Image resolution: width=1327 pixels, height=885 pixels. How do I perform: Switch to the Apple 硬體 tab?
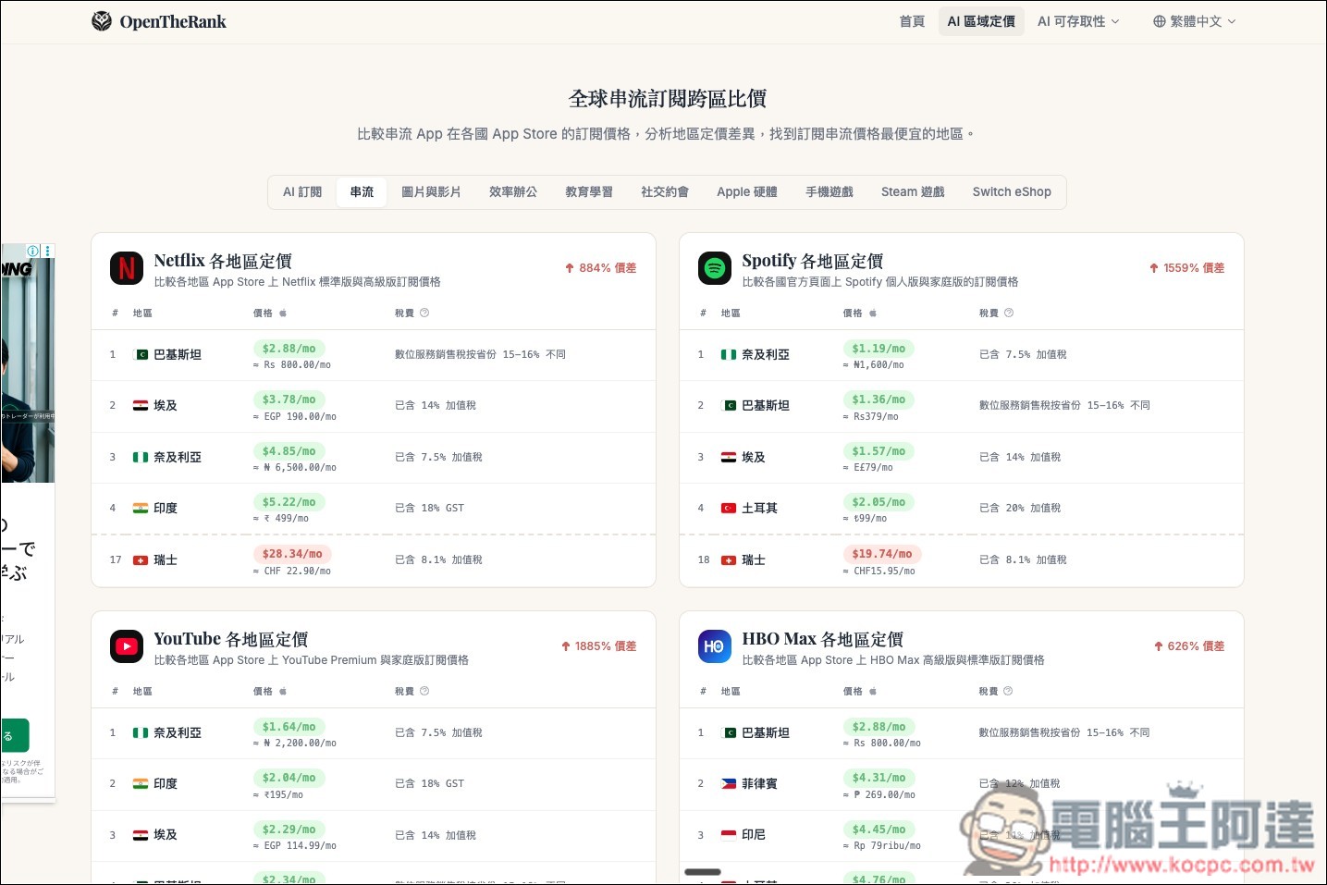pyautogui.click(x=747, y=191)
